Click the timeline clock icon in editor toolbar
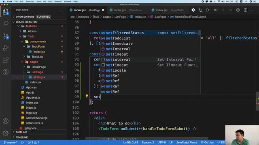This screenshot has height=145, width=259. (238, 10)
